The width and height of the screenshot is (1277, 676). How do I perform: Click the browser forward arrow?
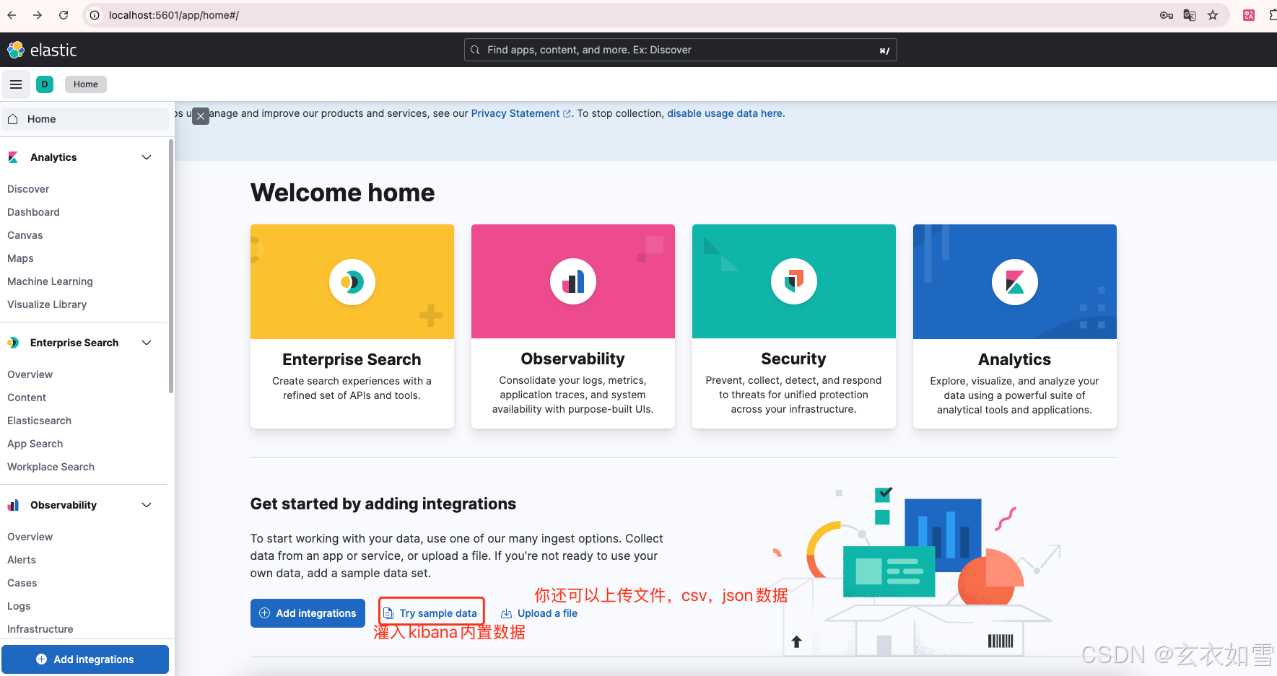point(38,15)
